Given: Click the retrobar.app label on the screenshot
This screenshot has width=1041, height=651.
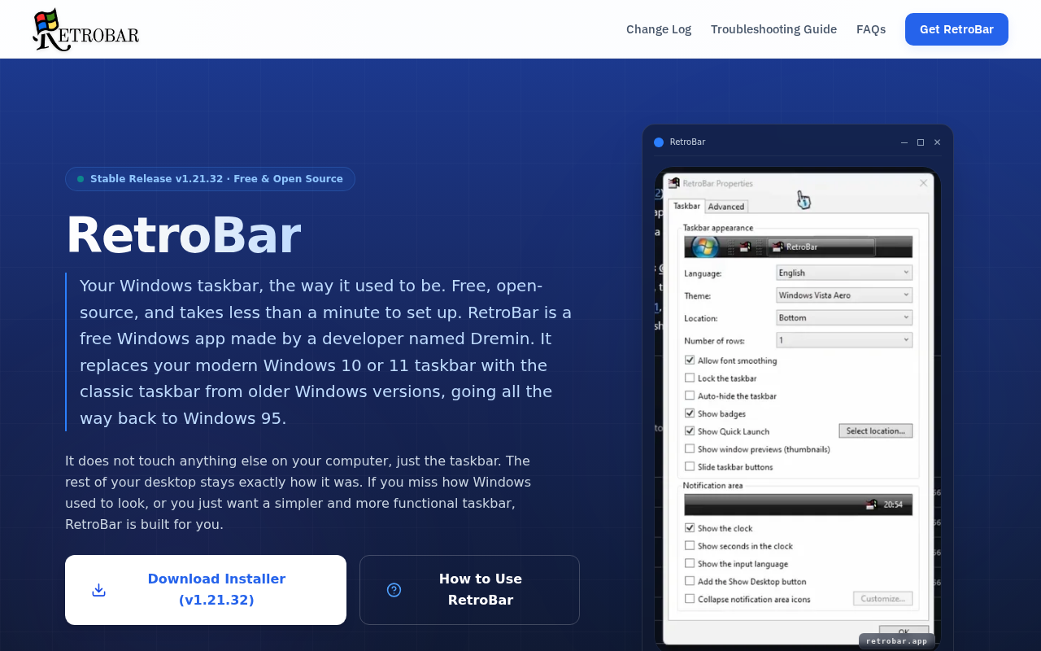Looking at the screenshot, I should point(896,640).
